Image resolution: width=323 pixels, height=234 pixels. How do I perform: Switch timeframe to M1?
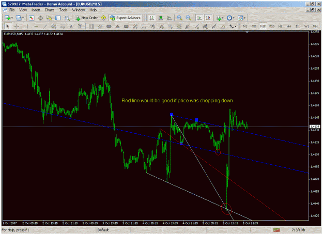pyautogui.click(x=245, y=26)
